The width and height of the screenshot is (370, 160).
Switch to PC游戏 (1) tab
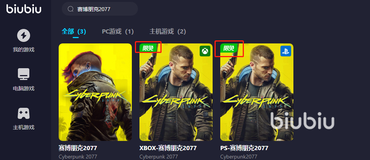118,31
